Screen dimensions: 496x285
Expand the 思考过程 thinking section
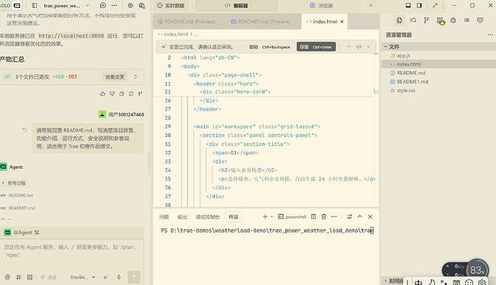pos(14,183)
